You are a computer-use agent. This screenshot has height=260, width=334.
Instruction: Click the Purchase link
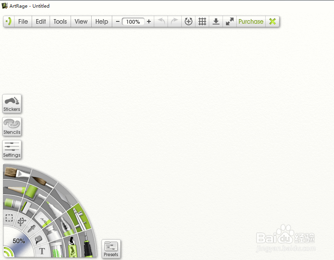[251, 21]
